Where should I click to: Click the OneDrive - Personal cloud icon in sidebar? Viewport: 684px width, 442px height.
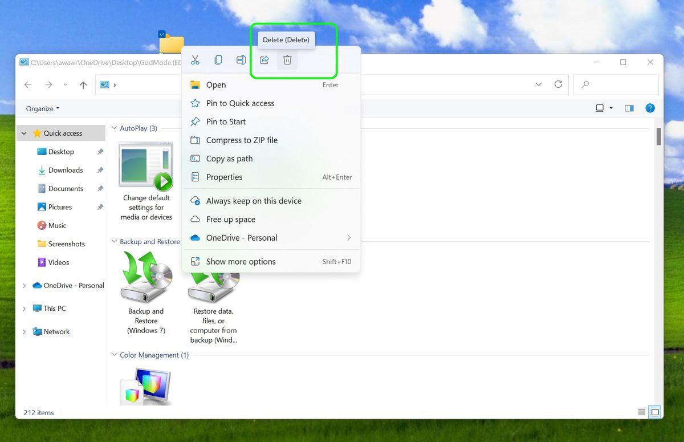(x=36, y=285)
